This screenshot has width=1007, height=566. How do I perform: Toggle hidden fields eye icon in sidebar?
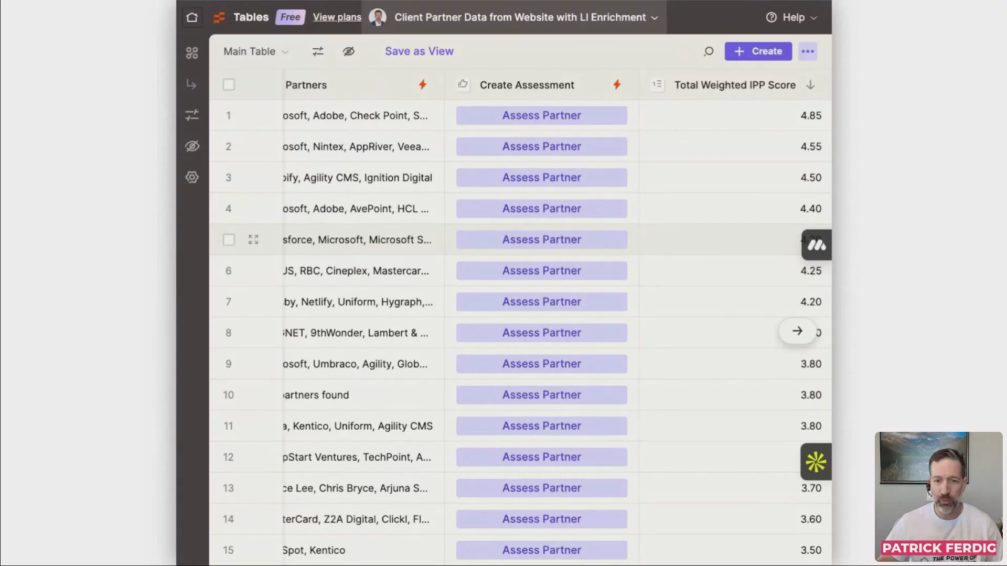tap(192, 146)
